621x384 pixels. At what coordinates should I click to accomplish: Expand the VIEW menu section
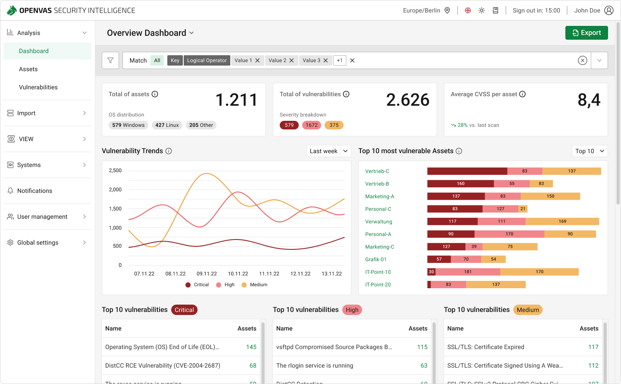tap(85, 139)
